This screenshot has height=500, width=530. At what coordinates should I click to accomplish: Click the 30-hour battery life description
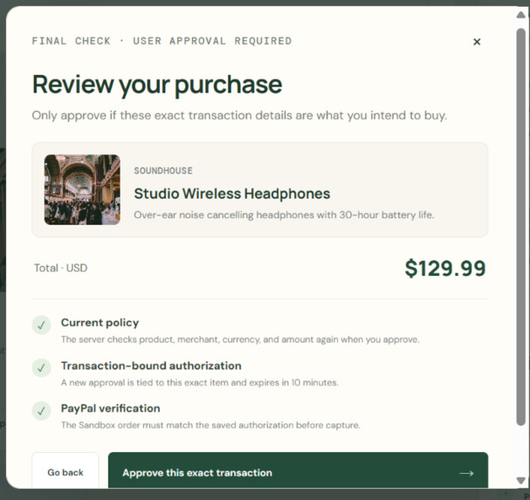pyautogui.click(x=284, y=215)
